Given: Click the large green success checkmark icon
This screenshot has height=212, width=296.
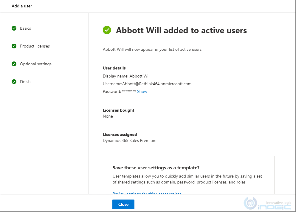Looking at the screenshot, I should tap(107, 30).
